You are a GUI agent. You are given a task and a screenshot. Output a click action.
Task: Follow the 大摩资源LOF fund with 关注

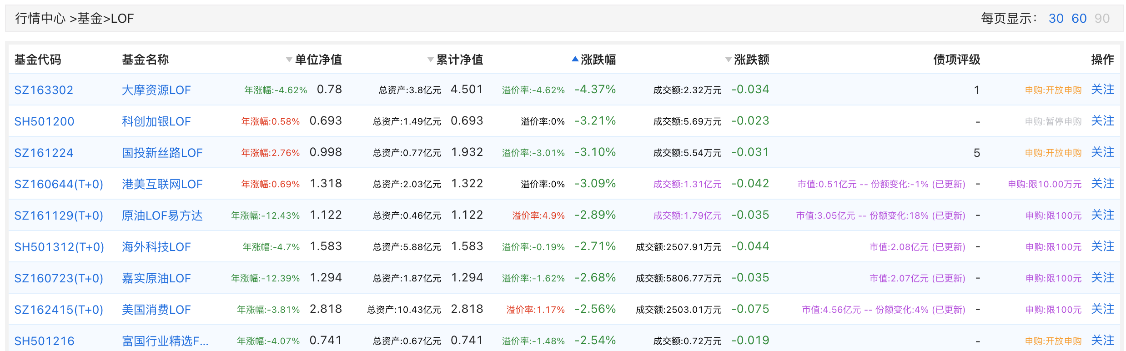tap(1102, 90)
